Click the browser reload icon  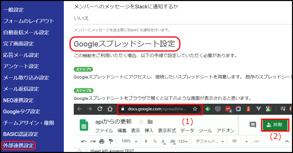tap(100, 109)
